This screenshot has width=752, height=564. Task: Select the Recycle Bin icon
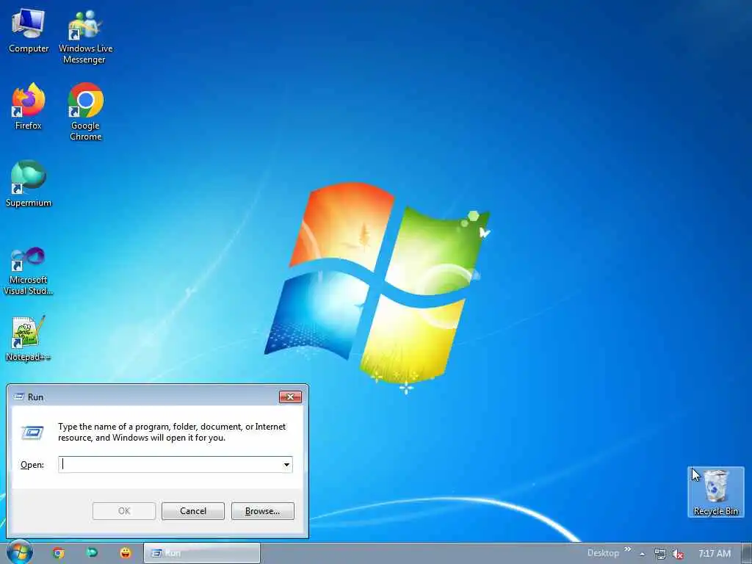(x=715, y=492)
